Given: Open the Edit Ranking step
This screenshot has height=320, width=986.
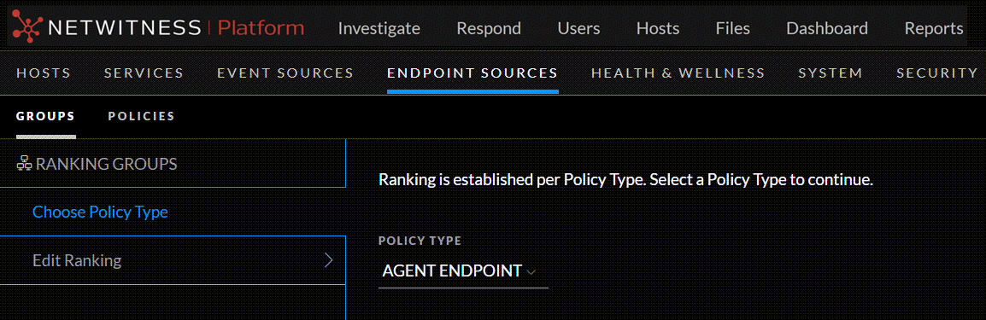Looking at the screenshot, I should click(x=77, y=260).
